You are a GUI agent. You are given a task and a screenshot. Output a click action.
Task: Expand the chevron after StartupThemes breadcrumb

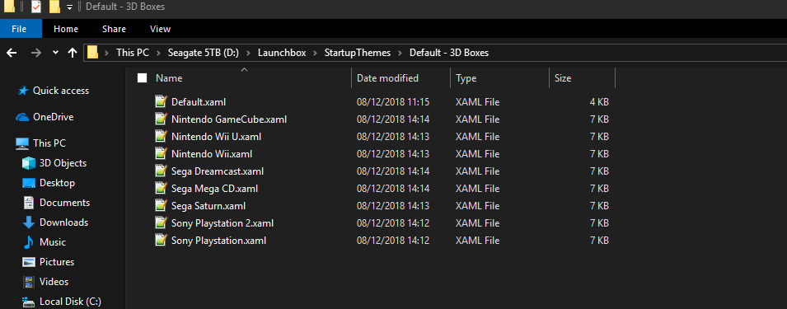click(401, 53)
